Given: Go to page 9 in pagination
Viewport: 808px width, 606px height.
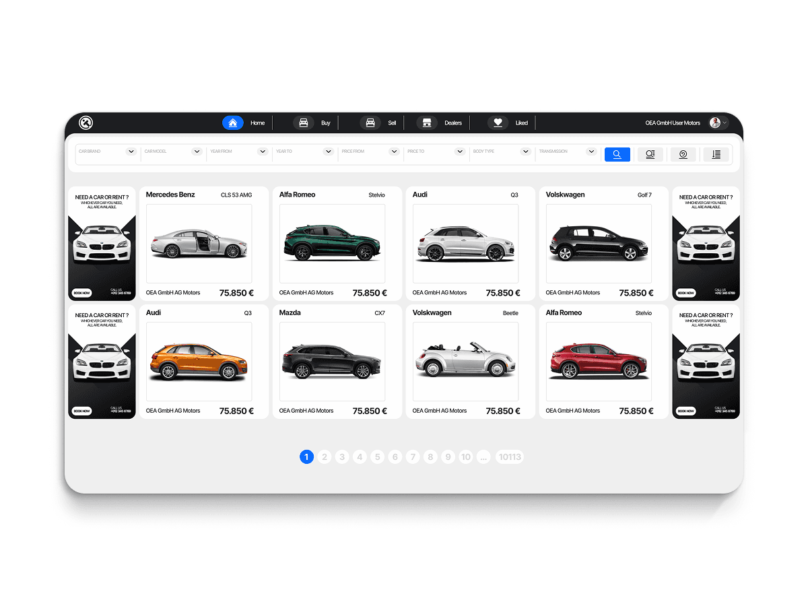Looking at the screenshot, I should [x=448, y=457].
